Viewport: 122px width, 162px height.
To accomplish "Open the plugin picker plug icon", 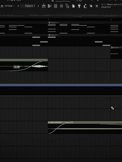I will click(x=79, y=6).
